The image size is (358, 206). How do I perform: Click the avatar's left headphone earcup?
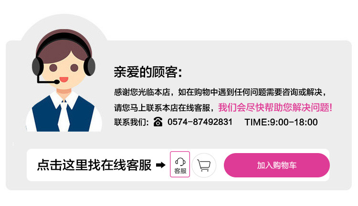pyautogui.click(x=37, y=66)
